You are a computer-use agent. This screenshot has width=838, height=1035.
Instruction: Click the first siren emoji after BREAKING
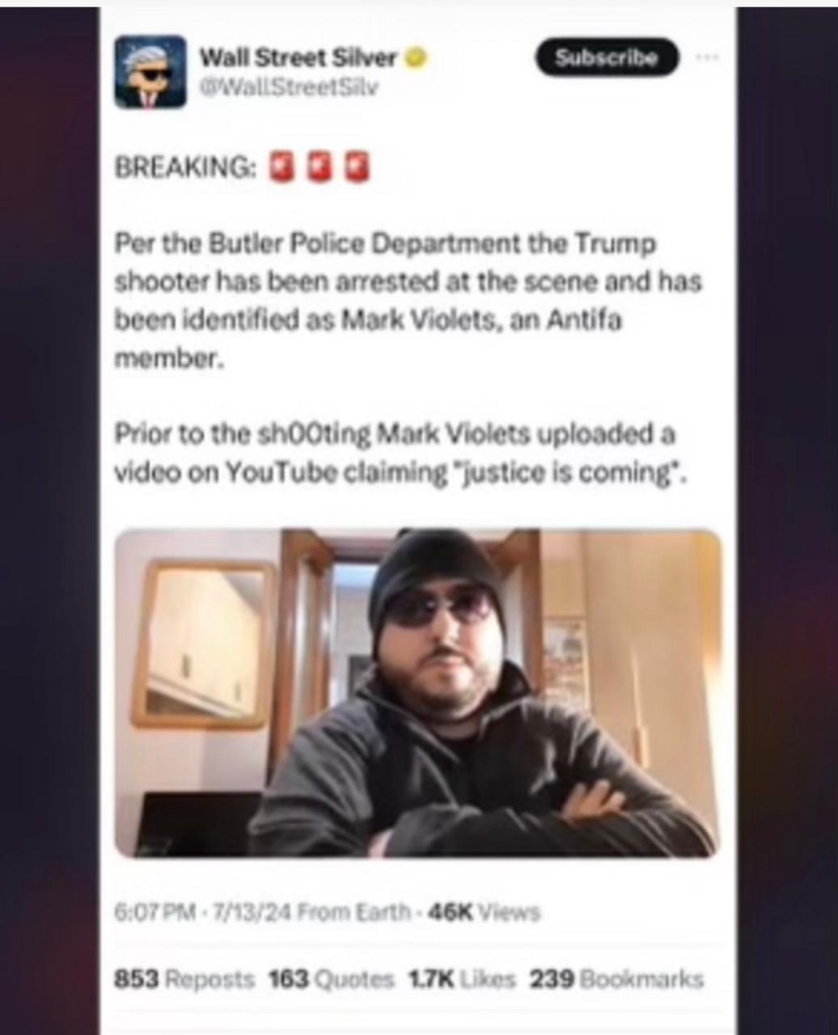[x=282, y=167]
